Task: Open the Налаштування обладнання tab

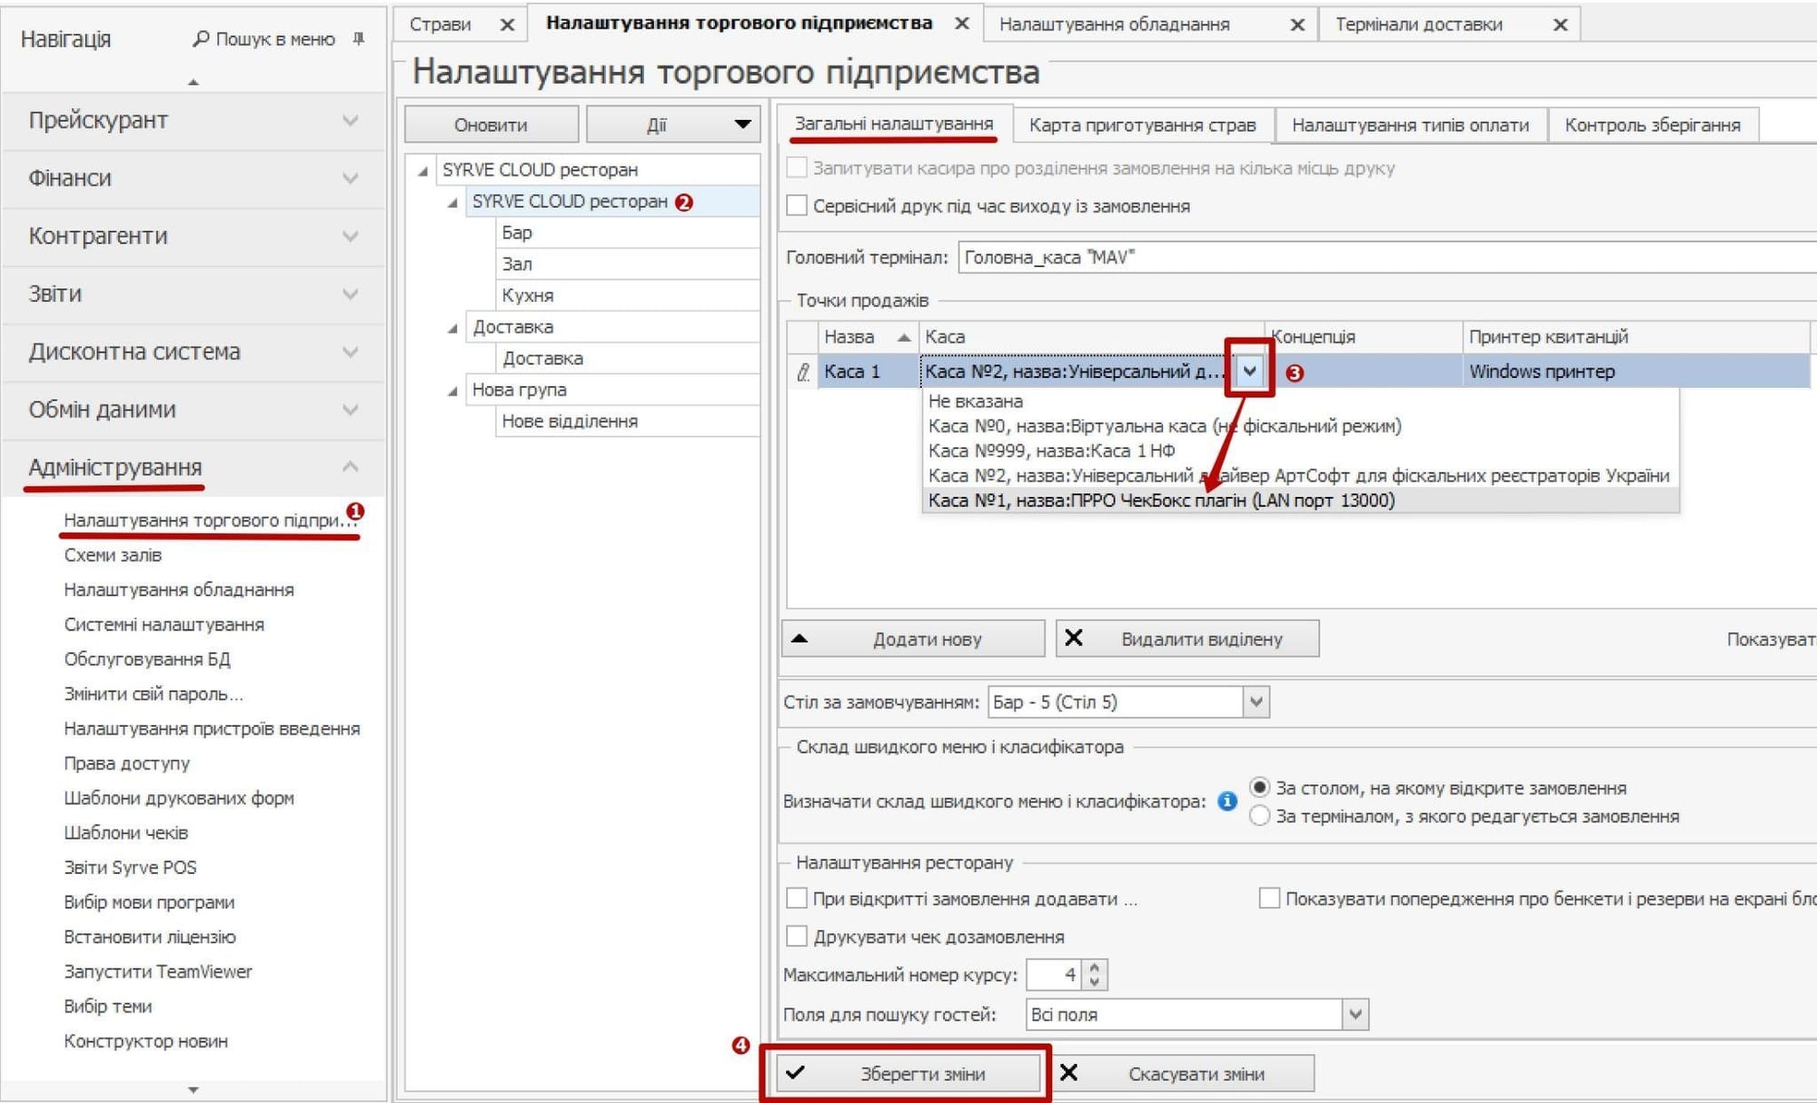Action: tap(1114, 25)
